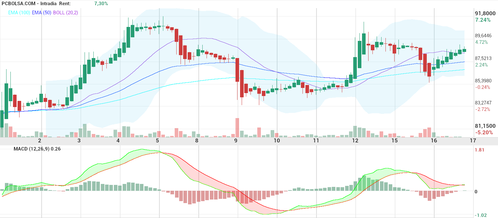Image resolution: width=498 pixels, height=218 pixels.
Task: Click date marker 9 on time axis
Action: pos(236,141)
